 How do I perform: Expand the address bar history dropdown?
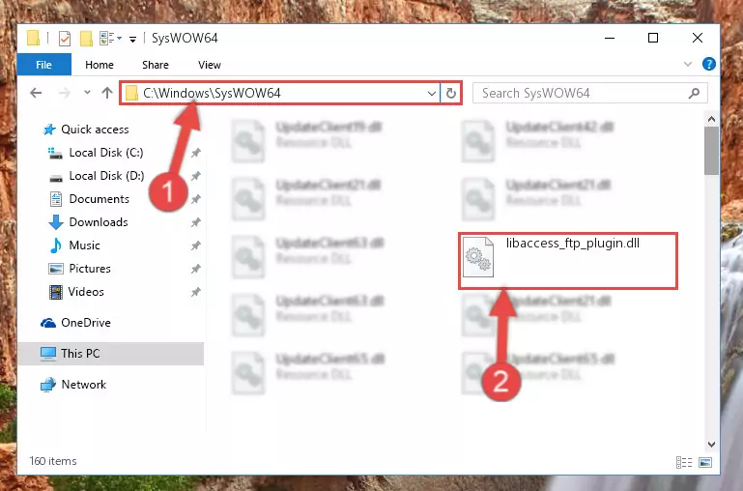(432, 94)
